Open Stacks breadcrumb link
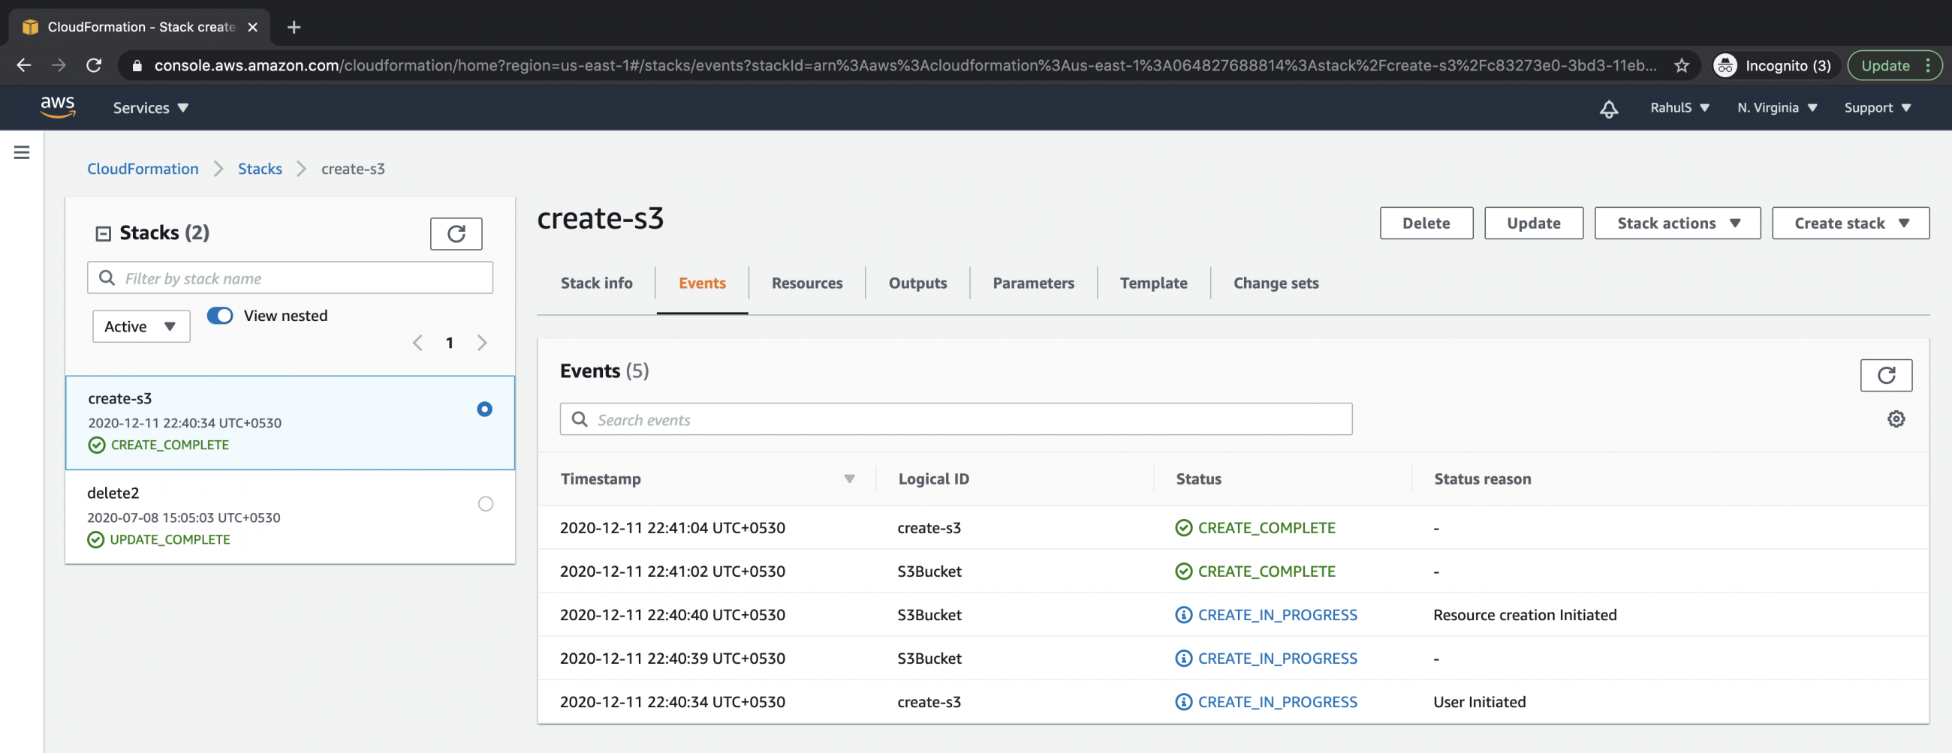The height and width of the screenshot is (753, 1952). [x=260, y=169]
